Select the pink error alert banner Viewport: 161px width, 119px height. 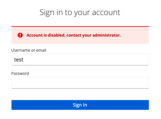pyautogui.click(x=80, y=35)
